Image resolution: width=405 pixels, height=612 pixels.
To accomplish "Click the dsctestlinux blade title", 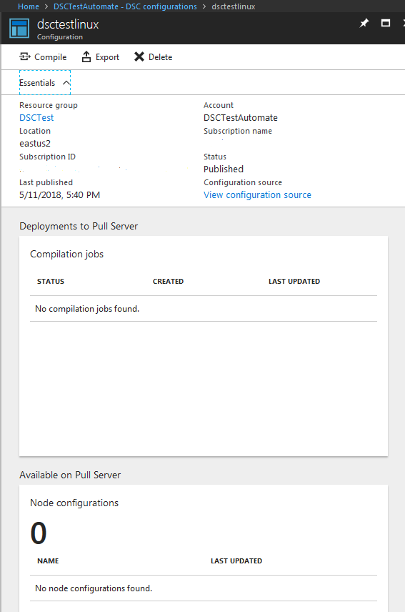I will click(x=68, y=24).
